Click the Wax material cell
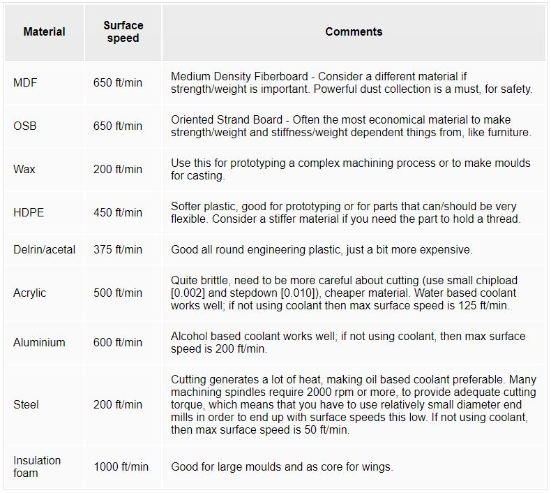 coord(24,170)
